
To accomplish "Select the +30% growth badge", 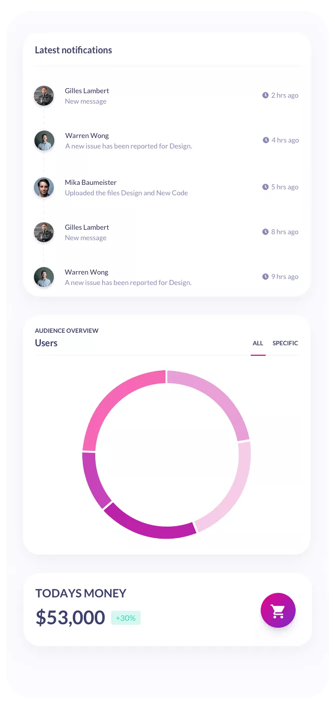I will coord(126,618).
